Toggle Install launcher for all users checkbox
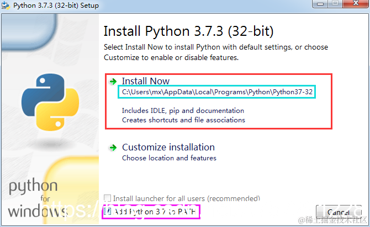Image resolution: width=370 pixels, height=227 pixels. click(x=107, y=198)
